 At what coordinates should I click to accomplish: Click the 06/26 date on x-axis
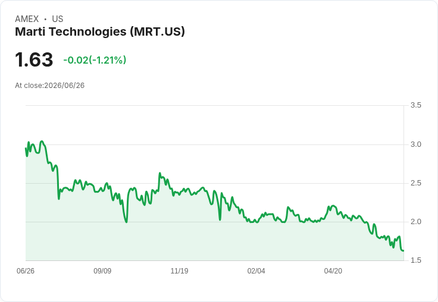tap(26, 270)
